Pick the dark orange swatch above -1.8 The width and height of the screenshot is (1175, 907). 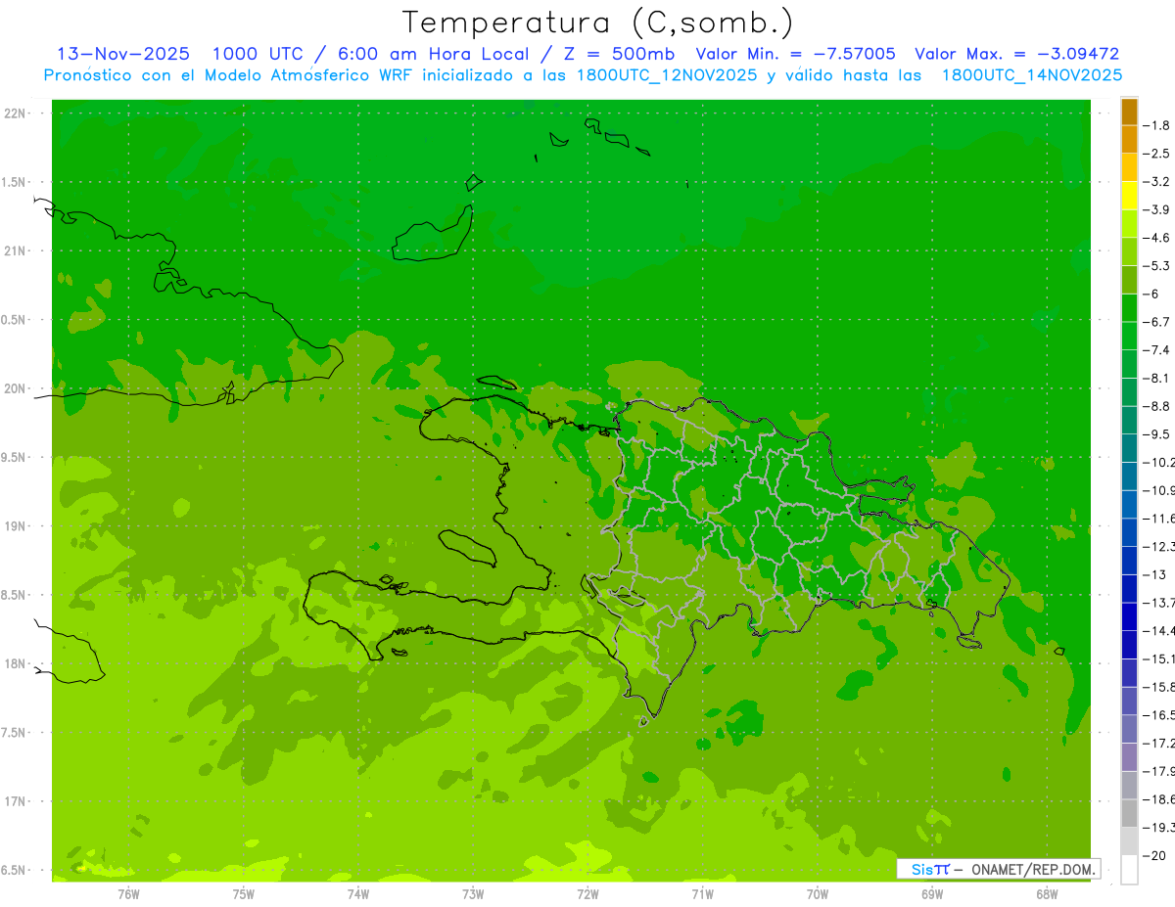(1129, 112)
